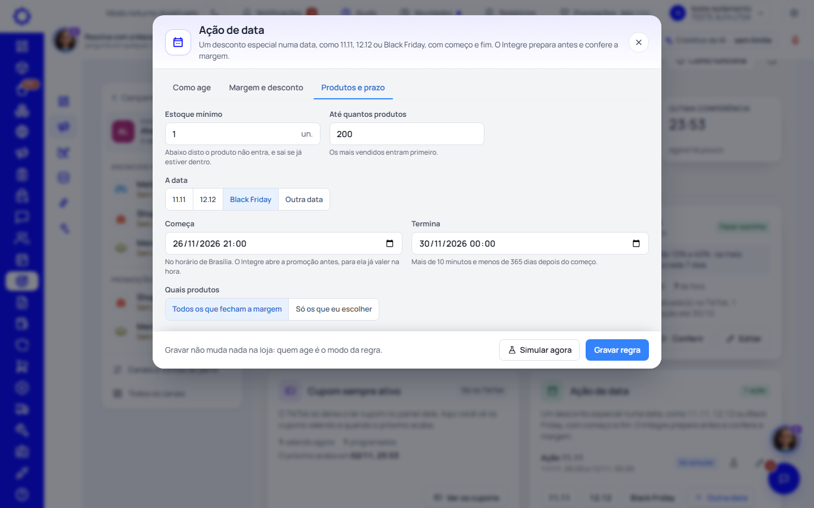Open the date picker in the Termina field
This screenshot has height=508, width=814.
(636, 243)
